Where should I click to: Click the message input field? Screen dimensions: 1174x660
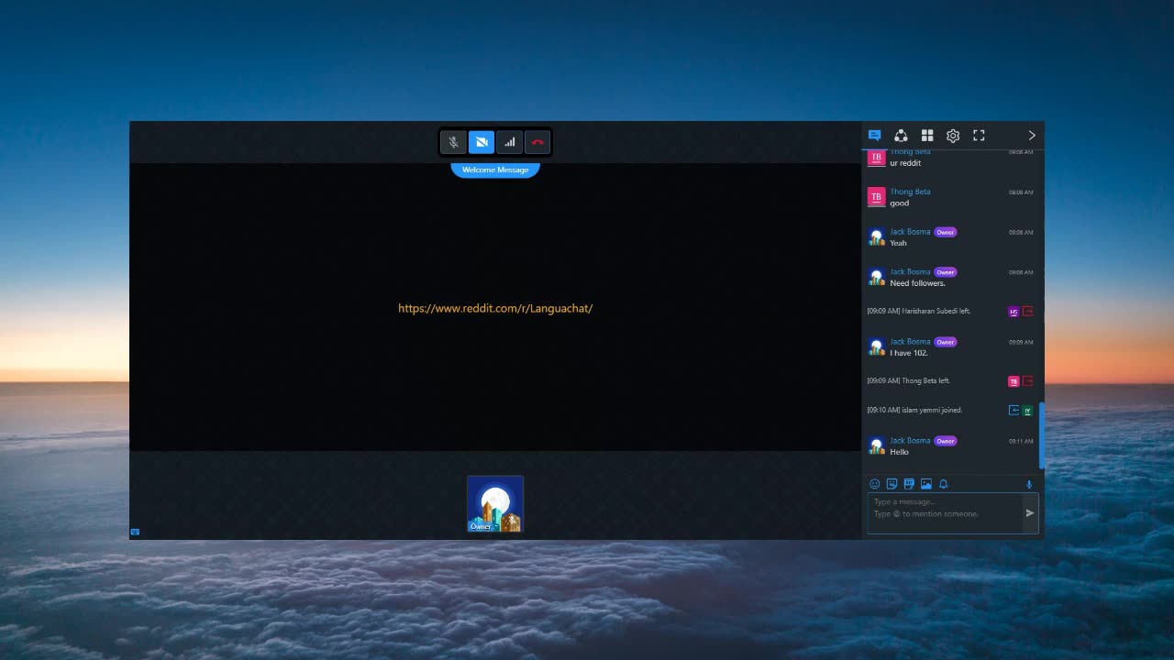[945, 513]
